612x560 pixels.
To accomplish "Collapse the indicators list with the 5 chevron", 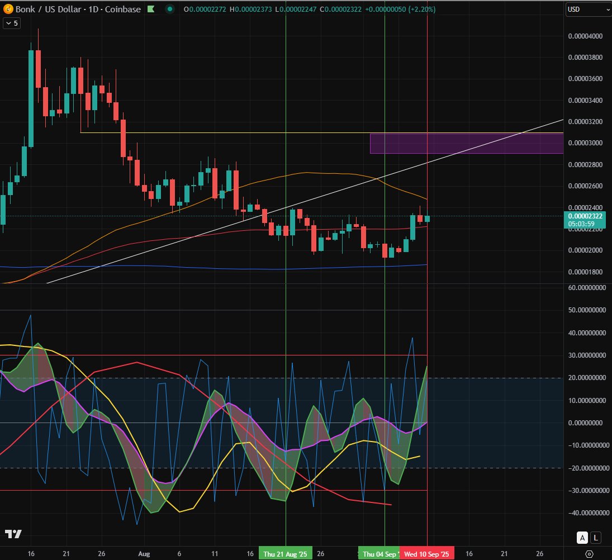I will click(x=11, y=23).
